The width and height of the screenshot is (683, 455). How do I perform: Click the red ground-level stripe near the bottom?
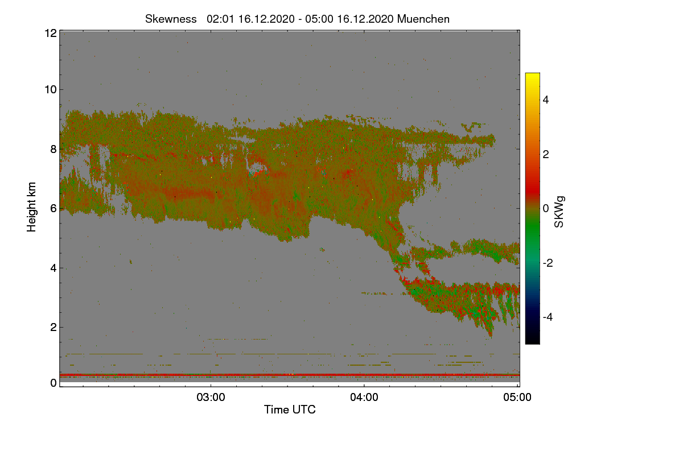click(x=290, y=375)
